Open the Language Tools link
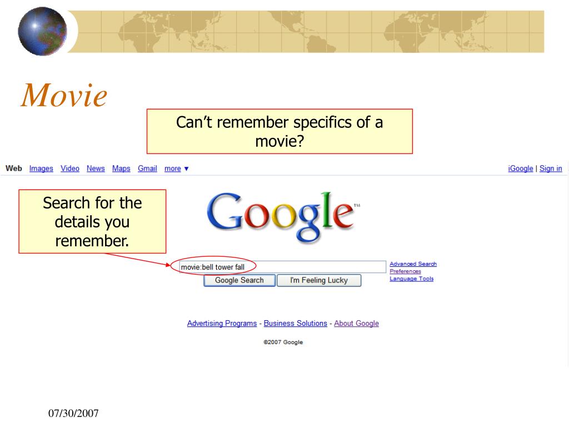 pos(412,279)
